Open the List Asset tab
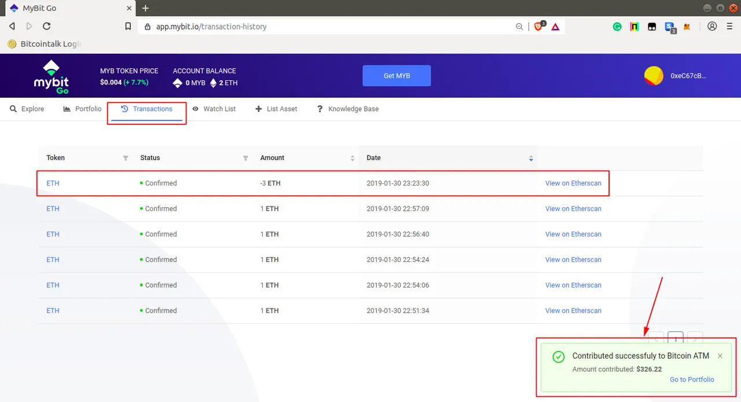Screen dimensions: 741x402 click(x=276, y=109)
